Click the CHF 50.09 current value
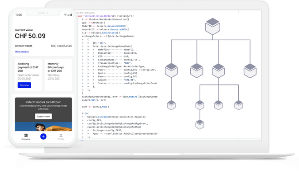 point(30,36)
